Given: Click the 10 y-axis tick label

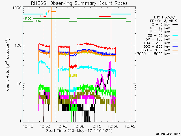Looking at the screenshot, I should point(19,84).
